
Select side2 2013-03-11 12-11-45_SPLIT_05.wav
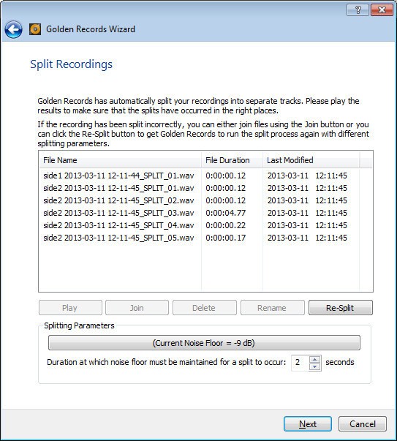[118, 238]
